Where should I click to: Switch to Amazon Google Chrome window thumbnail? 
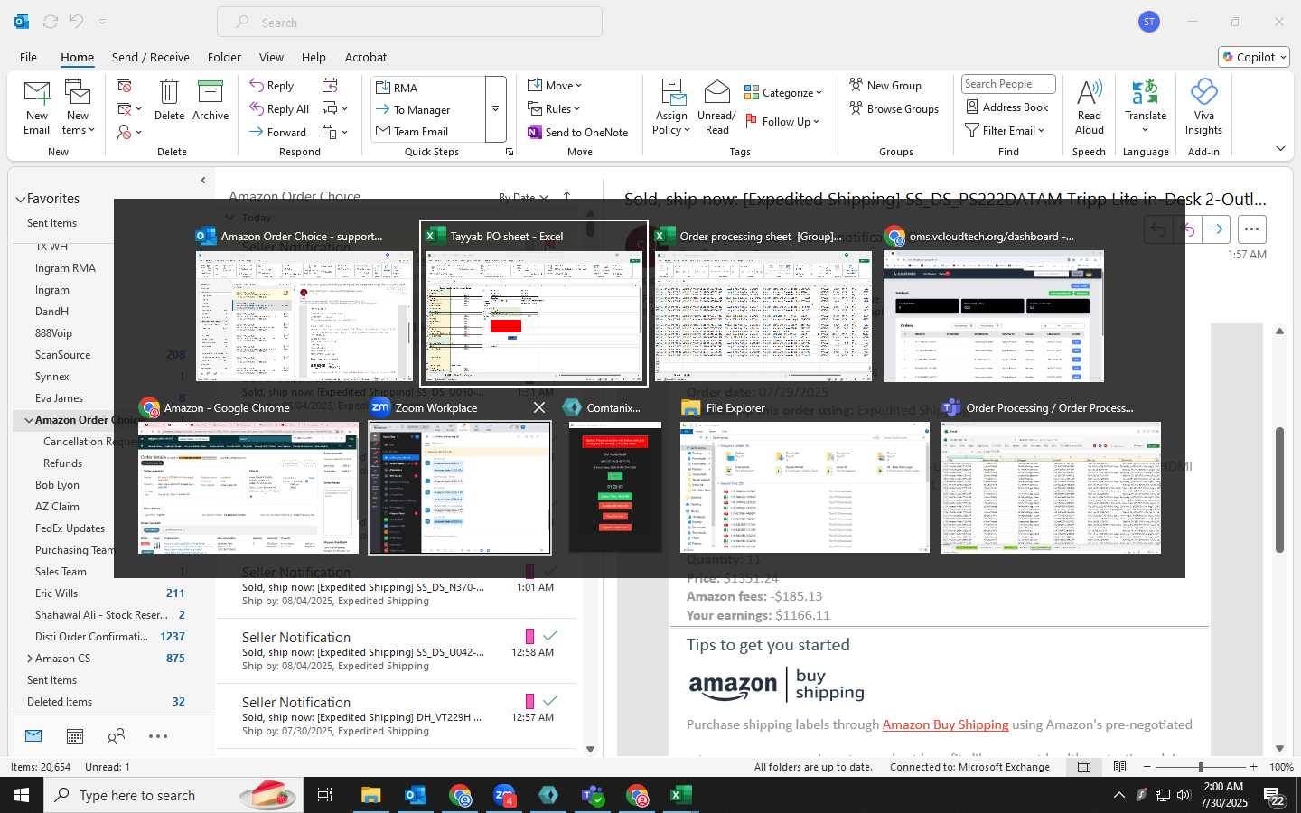pos(248,488)
